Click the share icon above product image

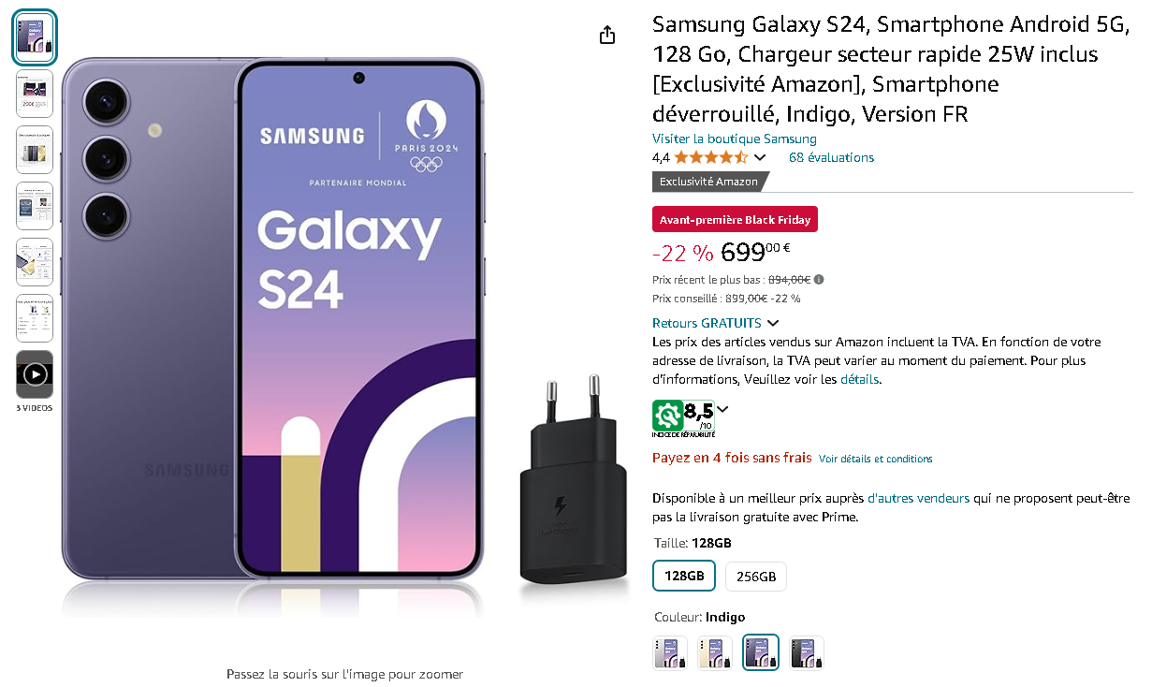click(607, 35)
